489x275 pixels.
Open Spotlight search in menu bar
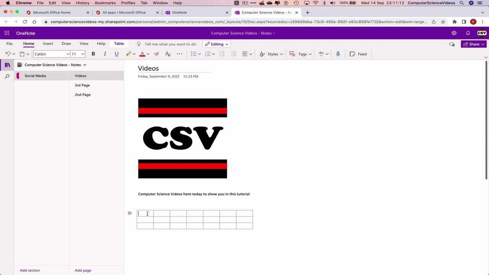click(x=461, y=3)
